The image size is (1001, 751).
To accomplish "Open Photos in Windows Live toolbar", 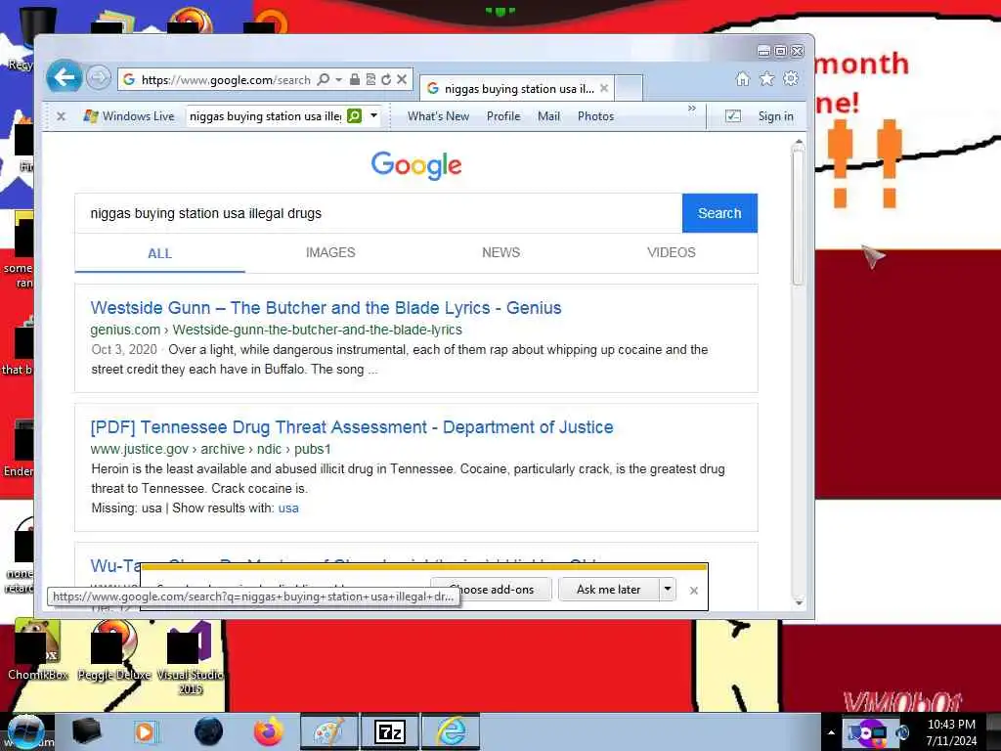I will (x=595, y=116).
